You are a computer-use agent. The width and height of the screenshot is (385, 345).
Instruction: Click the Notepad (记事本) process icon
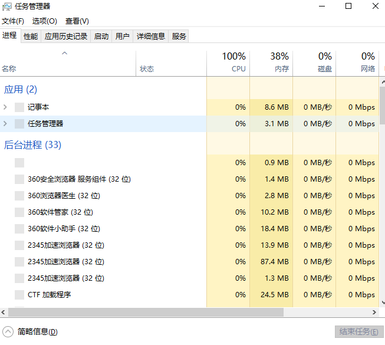point(19,107)
